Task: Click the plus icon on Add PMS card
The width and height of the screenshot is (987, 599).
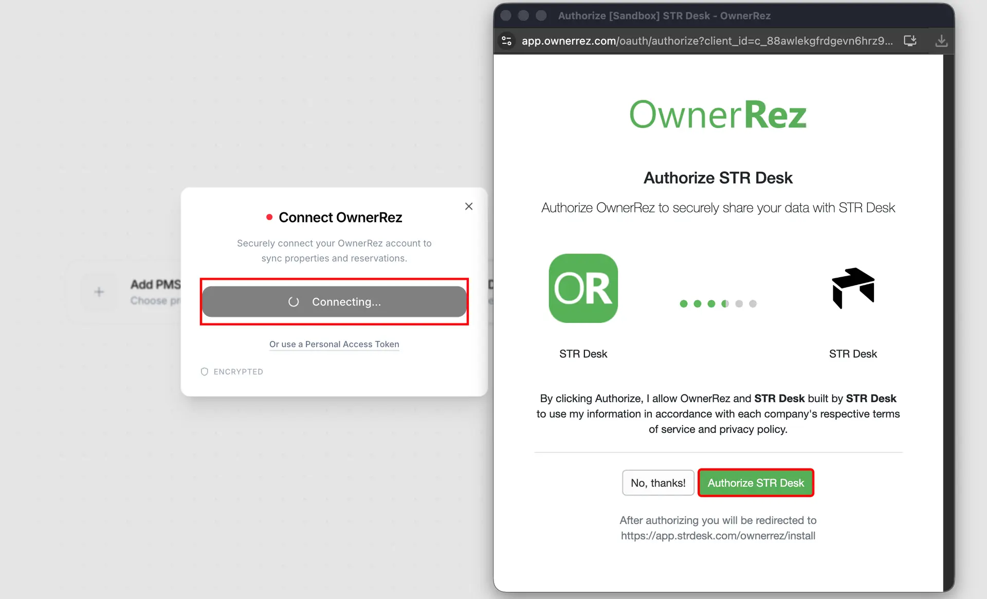Action: [x=99, y=291]
